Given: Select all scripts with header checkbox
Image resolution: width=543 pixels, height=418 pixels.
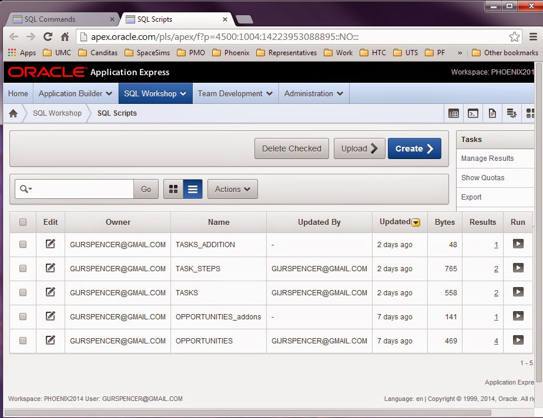Looking at the screenshot, I should tap(22, 222).
